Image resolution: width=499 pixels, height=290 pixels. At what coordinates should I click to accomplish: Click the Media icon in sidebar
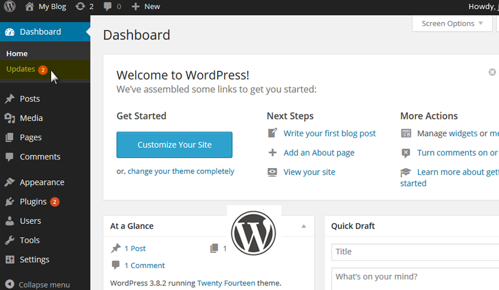pyautogui.click(x=9, y=118)
